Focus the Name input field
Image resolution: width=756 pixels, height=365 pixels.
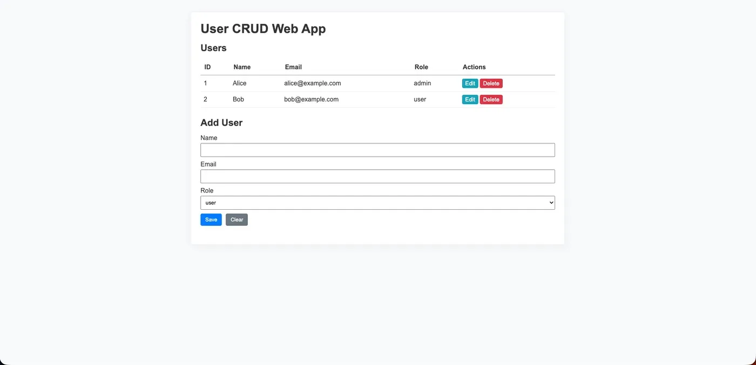click(x=377, y=150)
